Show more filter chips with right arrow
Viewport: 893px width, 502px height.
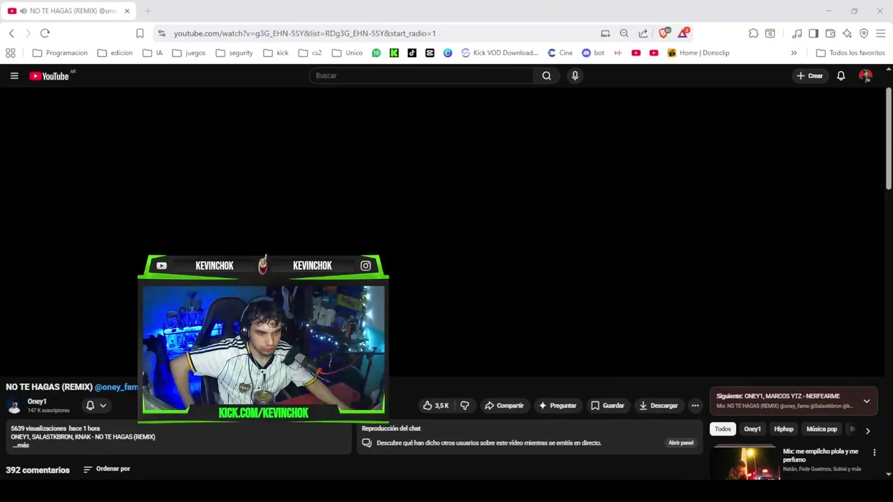(867, 431)
